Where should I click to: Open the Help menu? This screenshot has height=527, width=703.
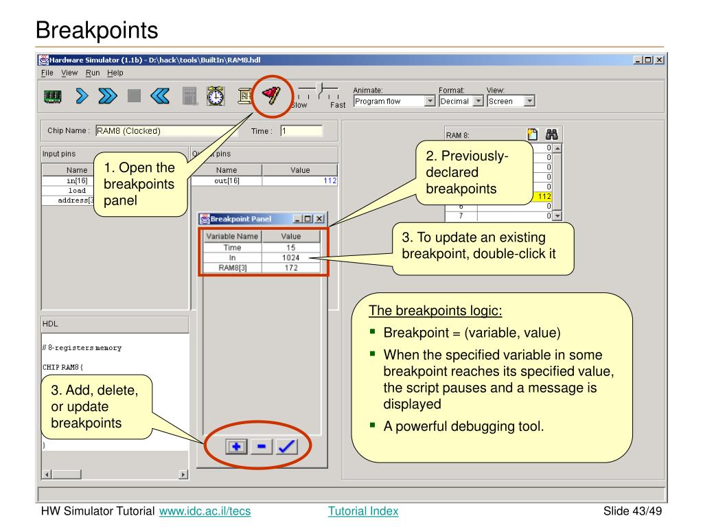[115, 73]
